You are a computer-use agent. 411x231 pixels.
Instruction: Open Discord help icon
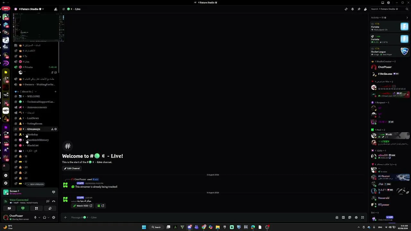coord(389,3)
